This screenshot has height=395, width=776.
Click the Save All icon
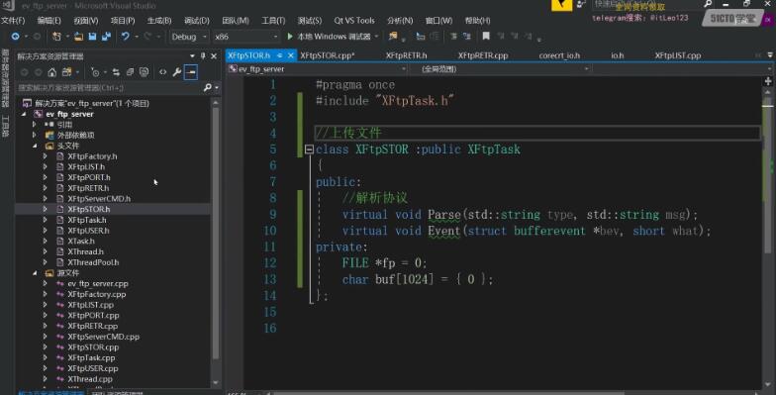(x=107, y=37)
